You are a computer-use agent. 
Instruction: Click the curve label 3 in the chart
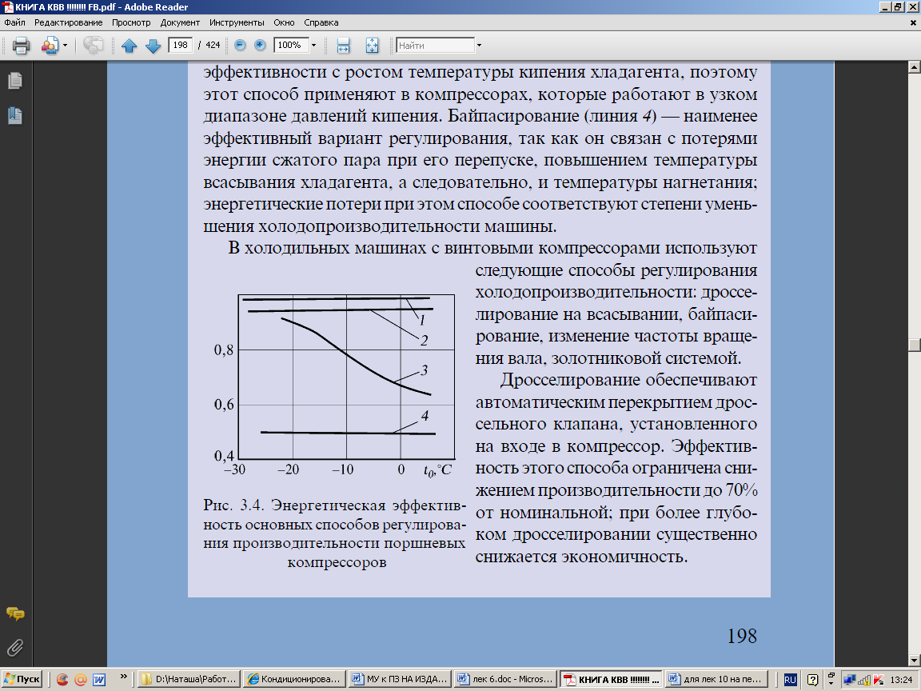(424, 370)
